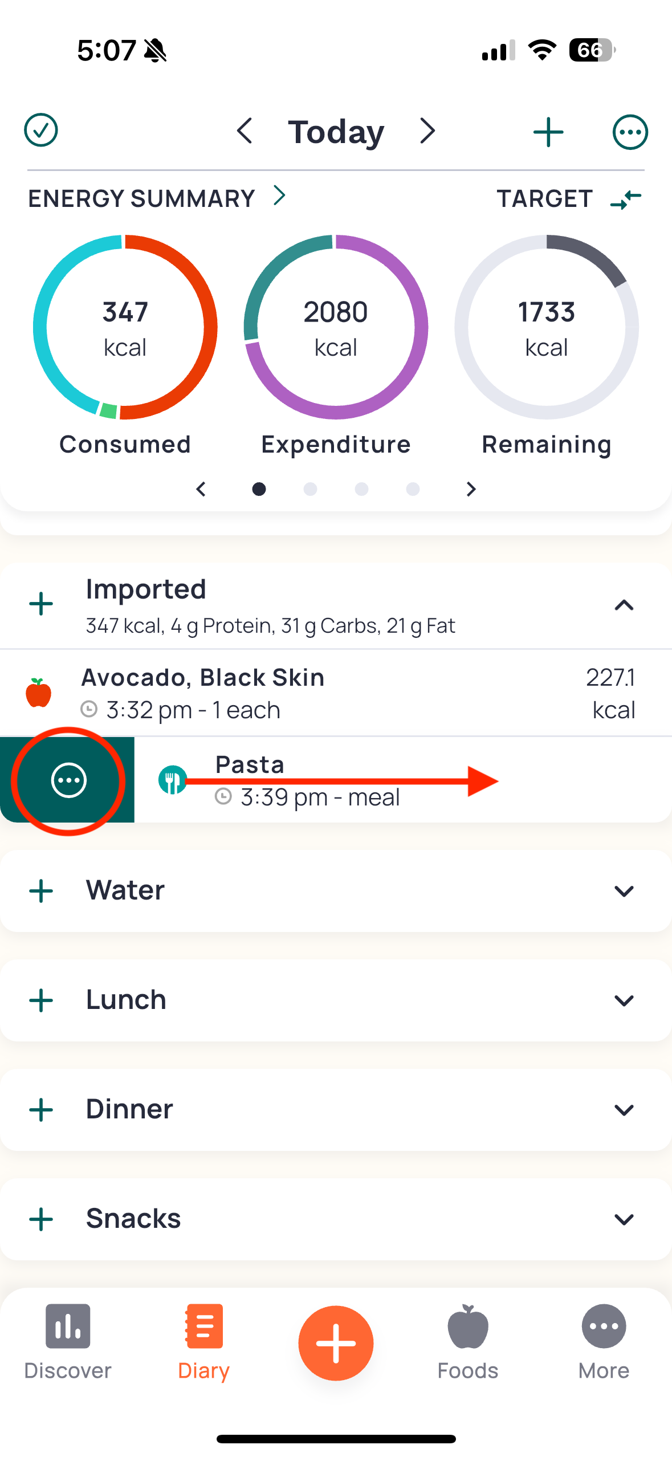The height and width of the screenshot is (1457, 672).
Task: Toggle the Target swap arrows icon
Action: [x=625, y=200]
